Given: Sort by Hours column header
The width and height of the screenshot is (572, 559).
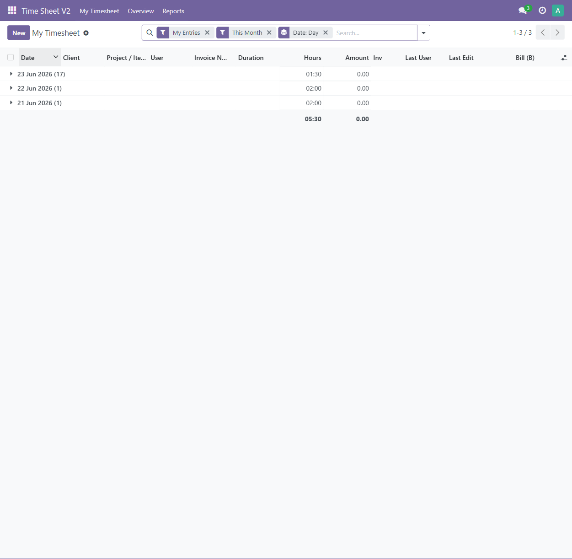Looking at the screenshot, I should pyautogui.click(x=313, y=58).
